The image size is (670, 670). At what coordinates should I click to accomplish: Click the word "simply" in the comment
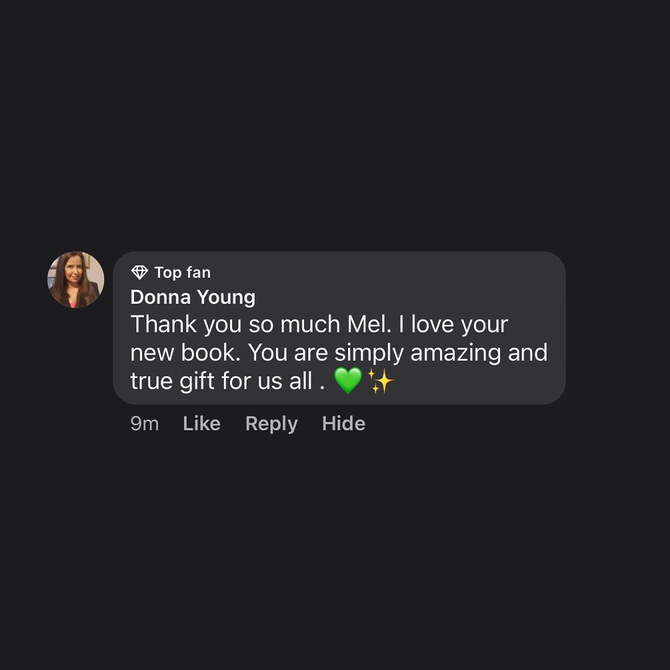[x=369, y=352]
